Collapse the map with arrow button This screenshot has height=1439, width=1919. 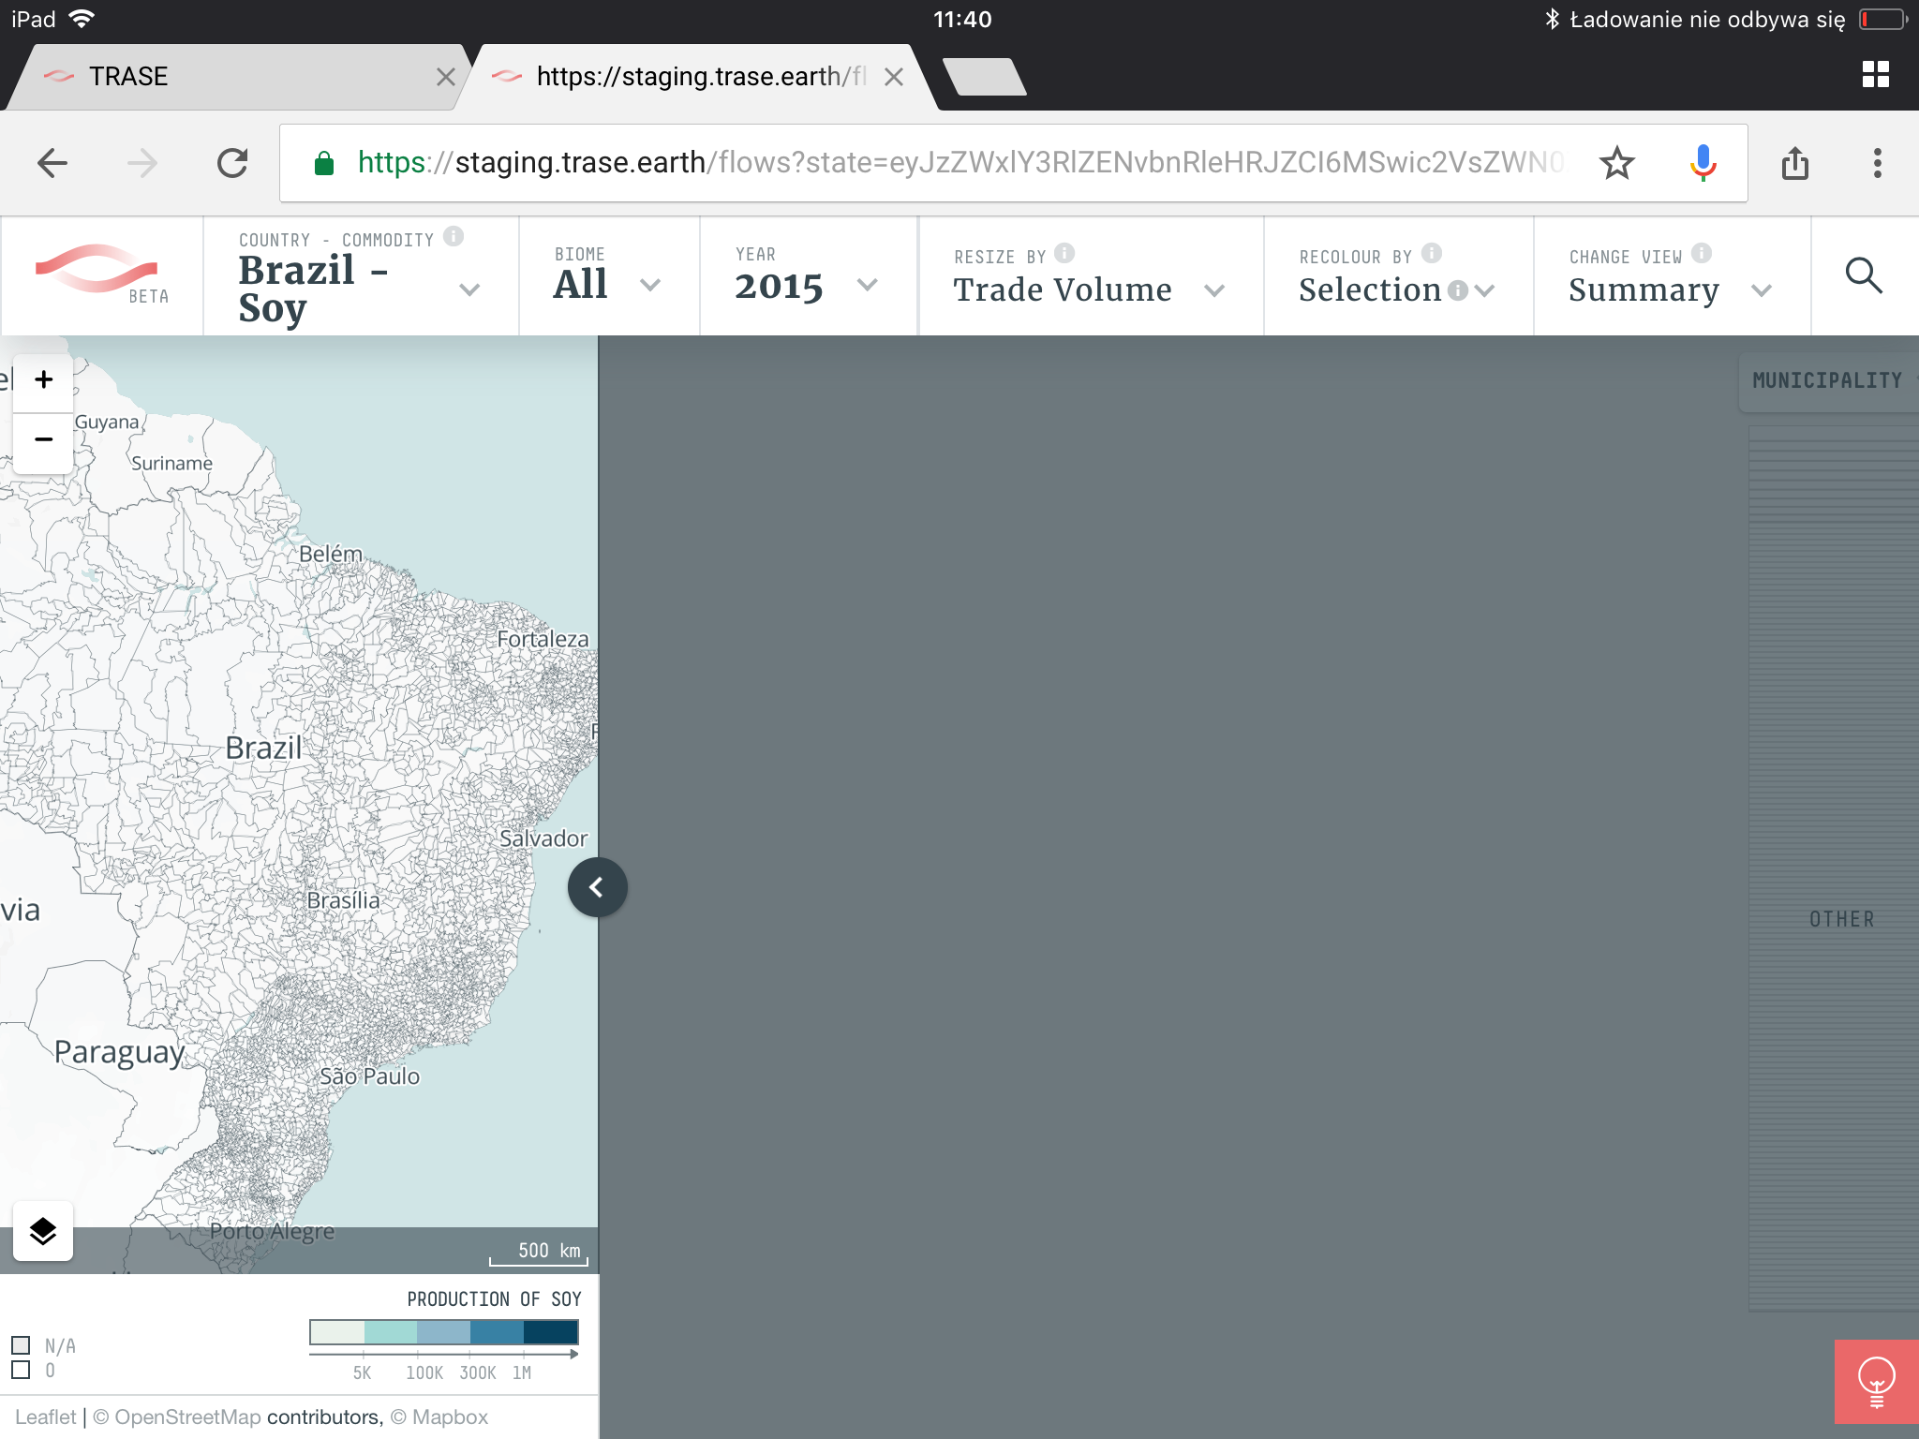click(x=597, y=887)
